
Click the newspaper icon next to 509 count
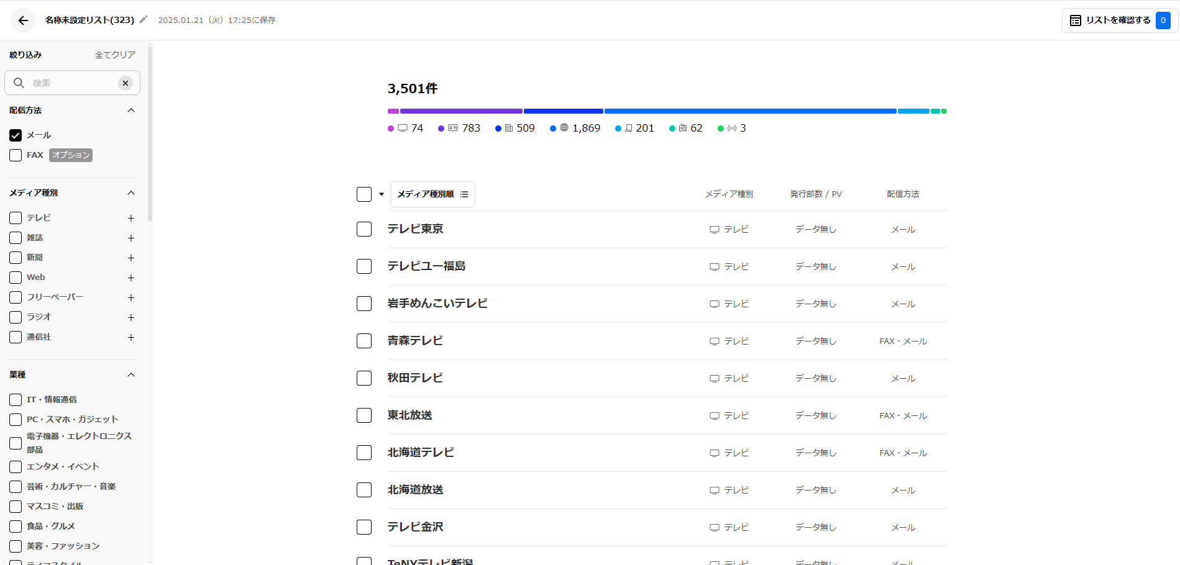point(509,128)
